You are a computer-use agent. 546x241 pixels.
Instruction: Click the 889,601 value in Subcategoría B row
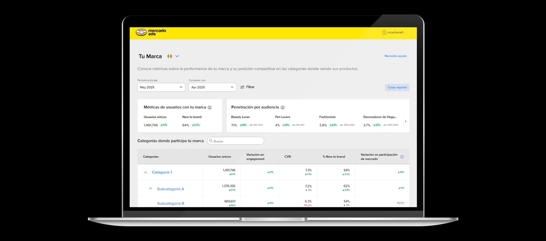tap(230, 201)
